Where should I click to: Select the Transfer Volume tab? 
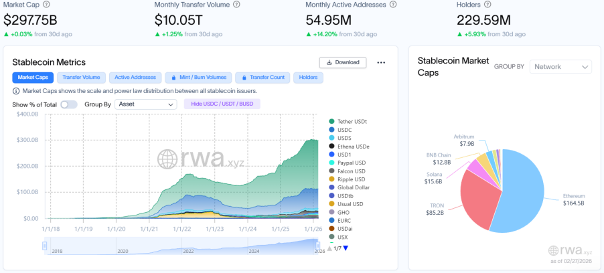pos(81,78)
